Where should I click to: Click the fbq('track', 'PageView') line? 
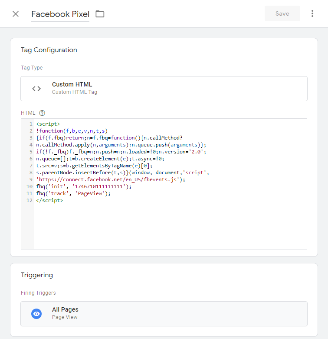73,193
